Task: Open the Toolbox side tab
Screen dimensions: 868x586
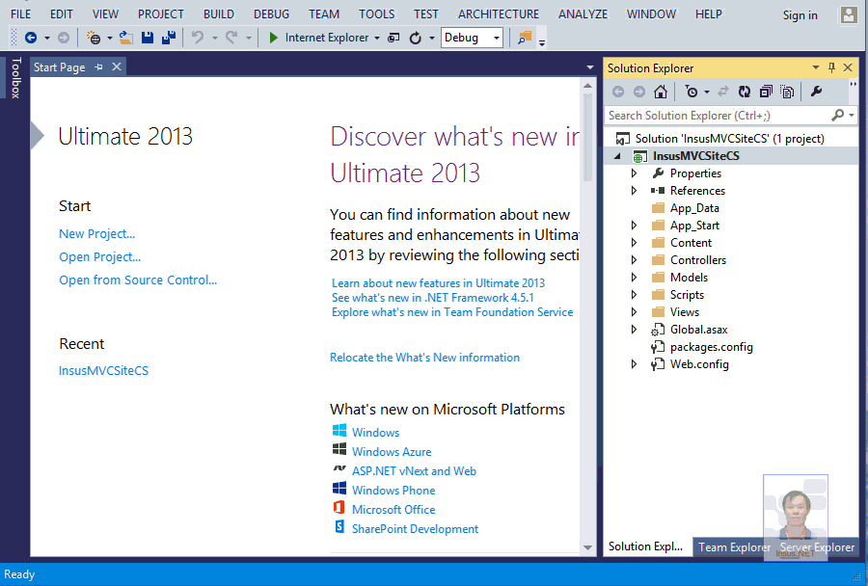Action: (15, 77)
